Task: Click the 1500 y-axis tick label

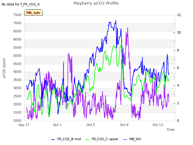Action: pos(17,112)
